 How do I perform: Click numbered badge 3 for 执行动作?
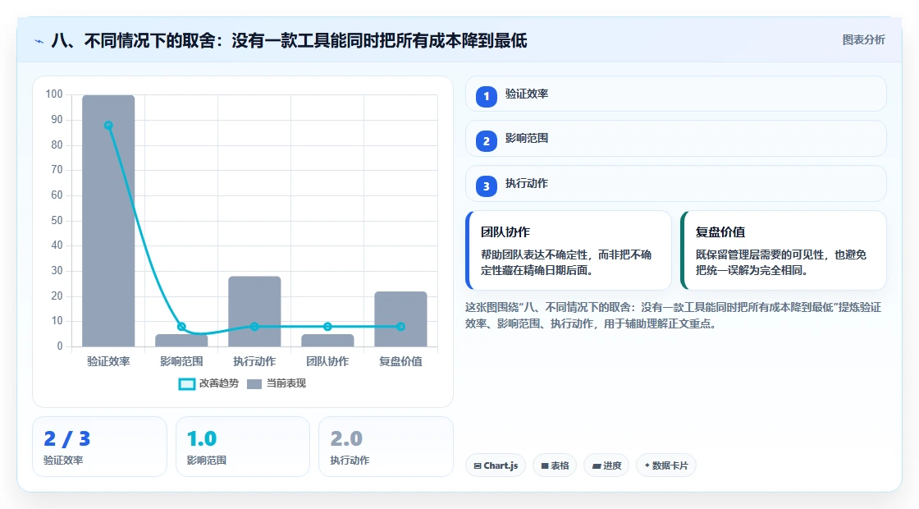[x=486, y=186]
